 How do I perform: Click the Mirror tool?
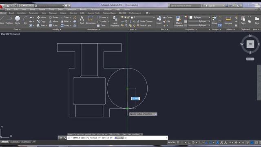(x=53, y=21)
